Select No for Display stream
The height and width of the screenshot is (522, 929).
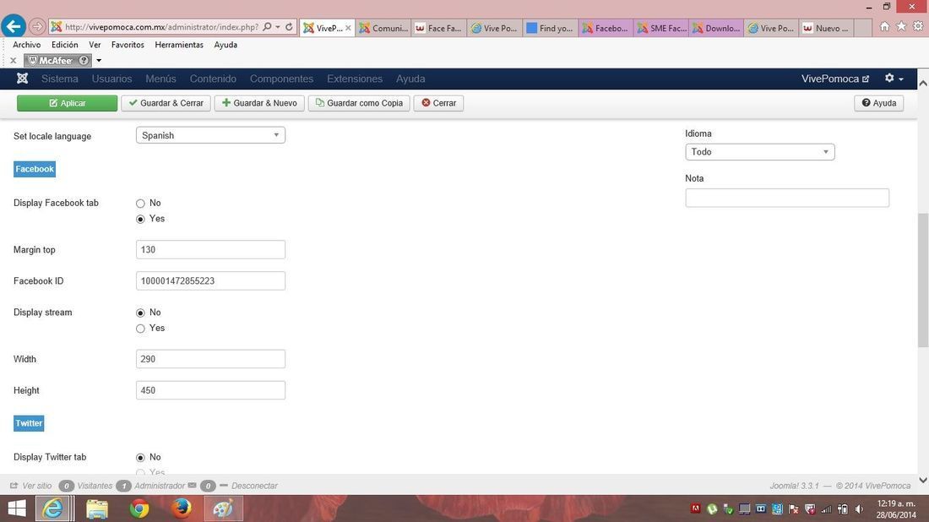[140, 313]
